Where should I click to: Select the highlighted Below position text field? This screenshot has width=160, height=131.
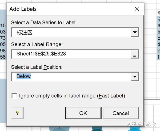click(x=71, y=77)
